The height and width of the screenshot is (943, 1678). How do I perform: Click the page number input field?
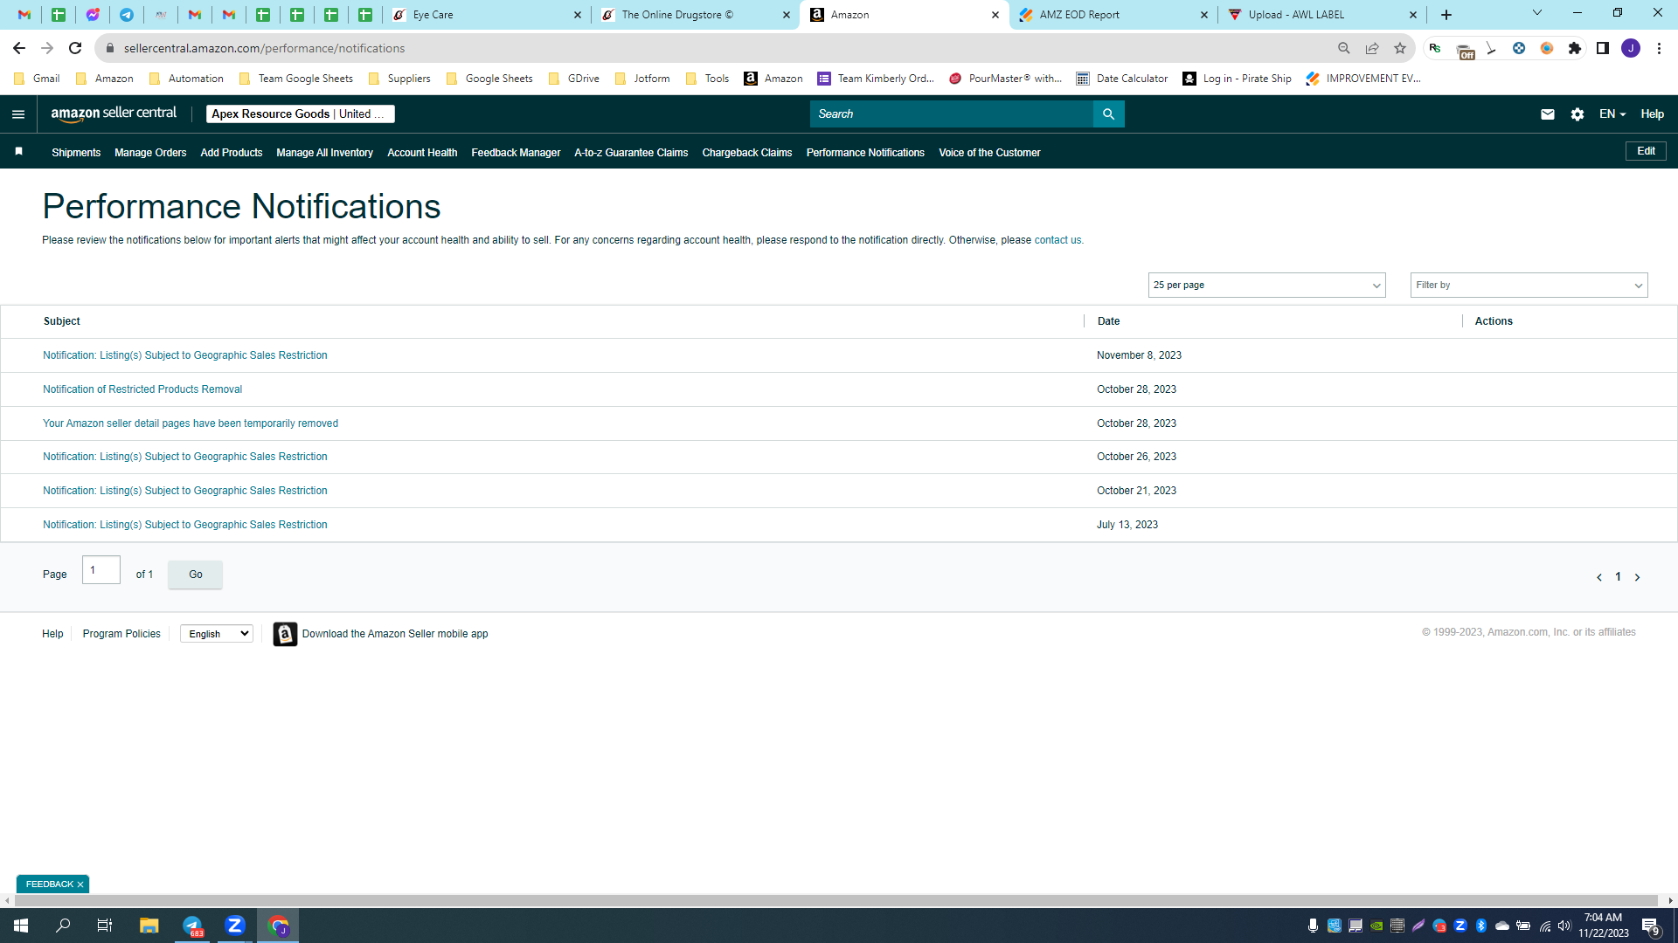[x=101, y=570]
